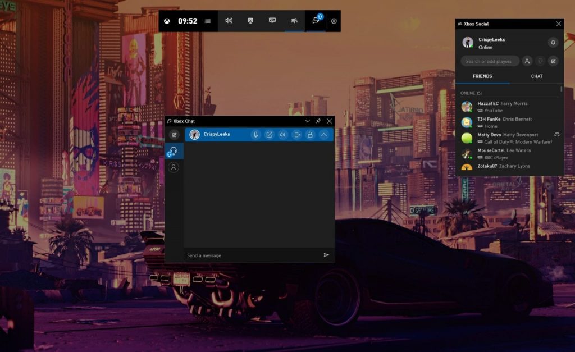Close the Xbox Social widget

click(558, 24)
